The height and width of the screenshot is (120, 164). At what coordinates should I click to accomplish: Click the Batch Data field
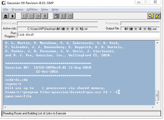(x=57, y=24)
